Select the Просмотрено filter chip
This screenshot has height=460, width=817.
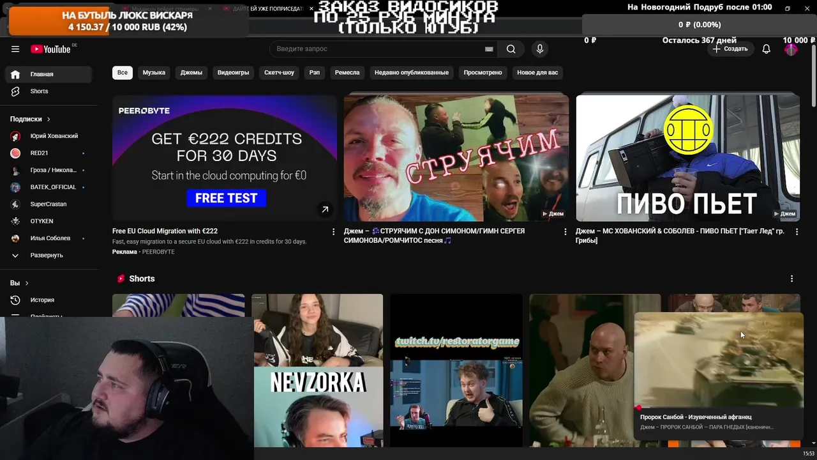pyautogui.click(x=483, y=72)
